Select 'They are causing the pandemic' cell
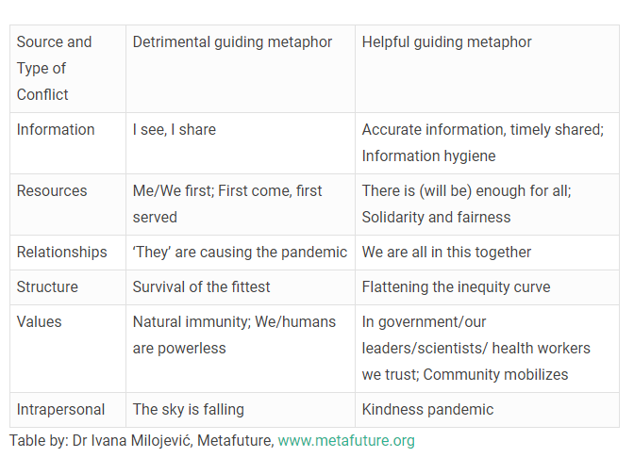This screenshot has width=634, height=474. [240, 252]
